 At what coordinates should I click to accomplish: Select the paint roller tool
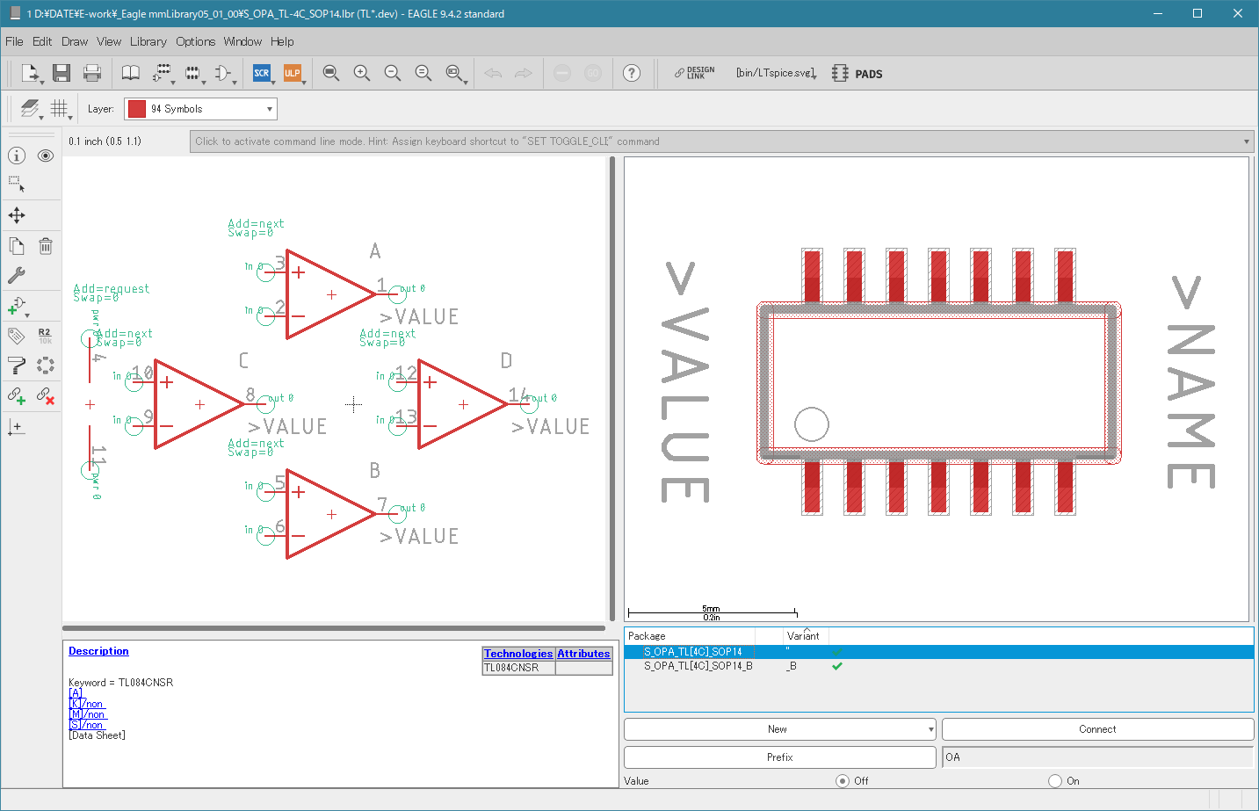click(x=17, y=366)
